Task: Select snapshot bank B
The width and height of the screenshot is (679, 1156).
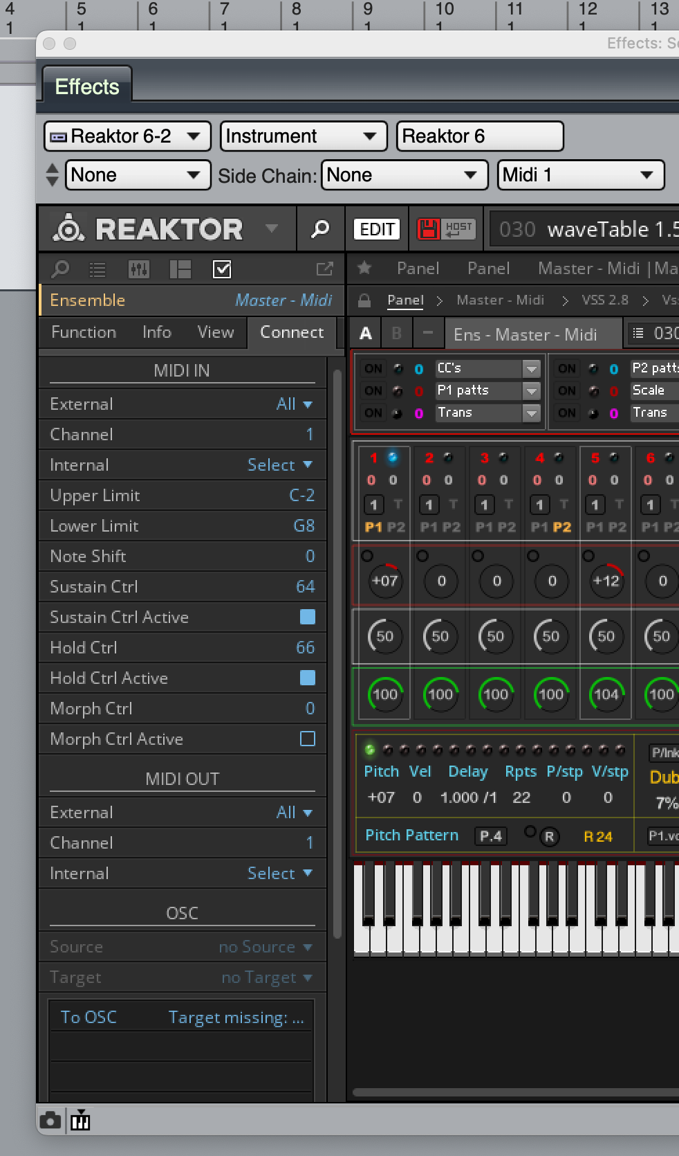Action: (x=397, y=333)
